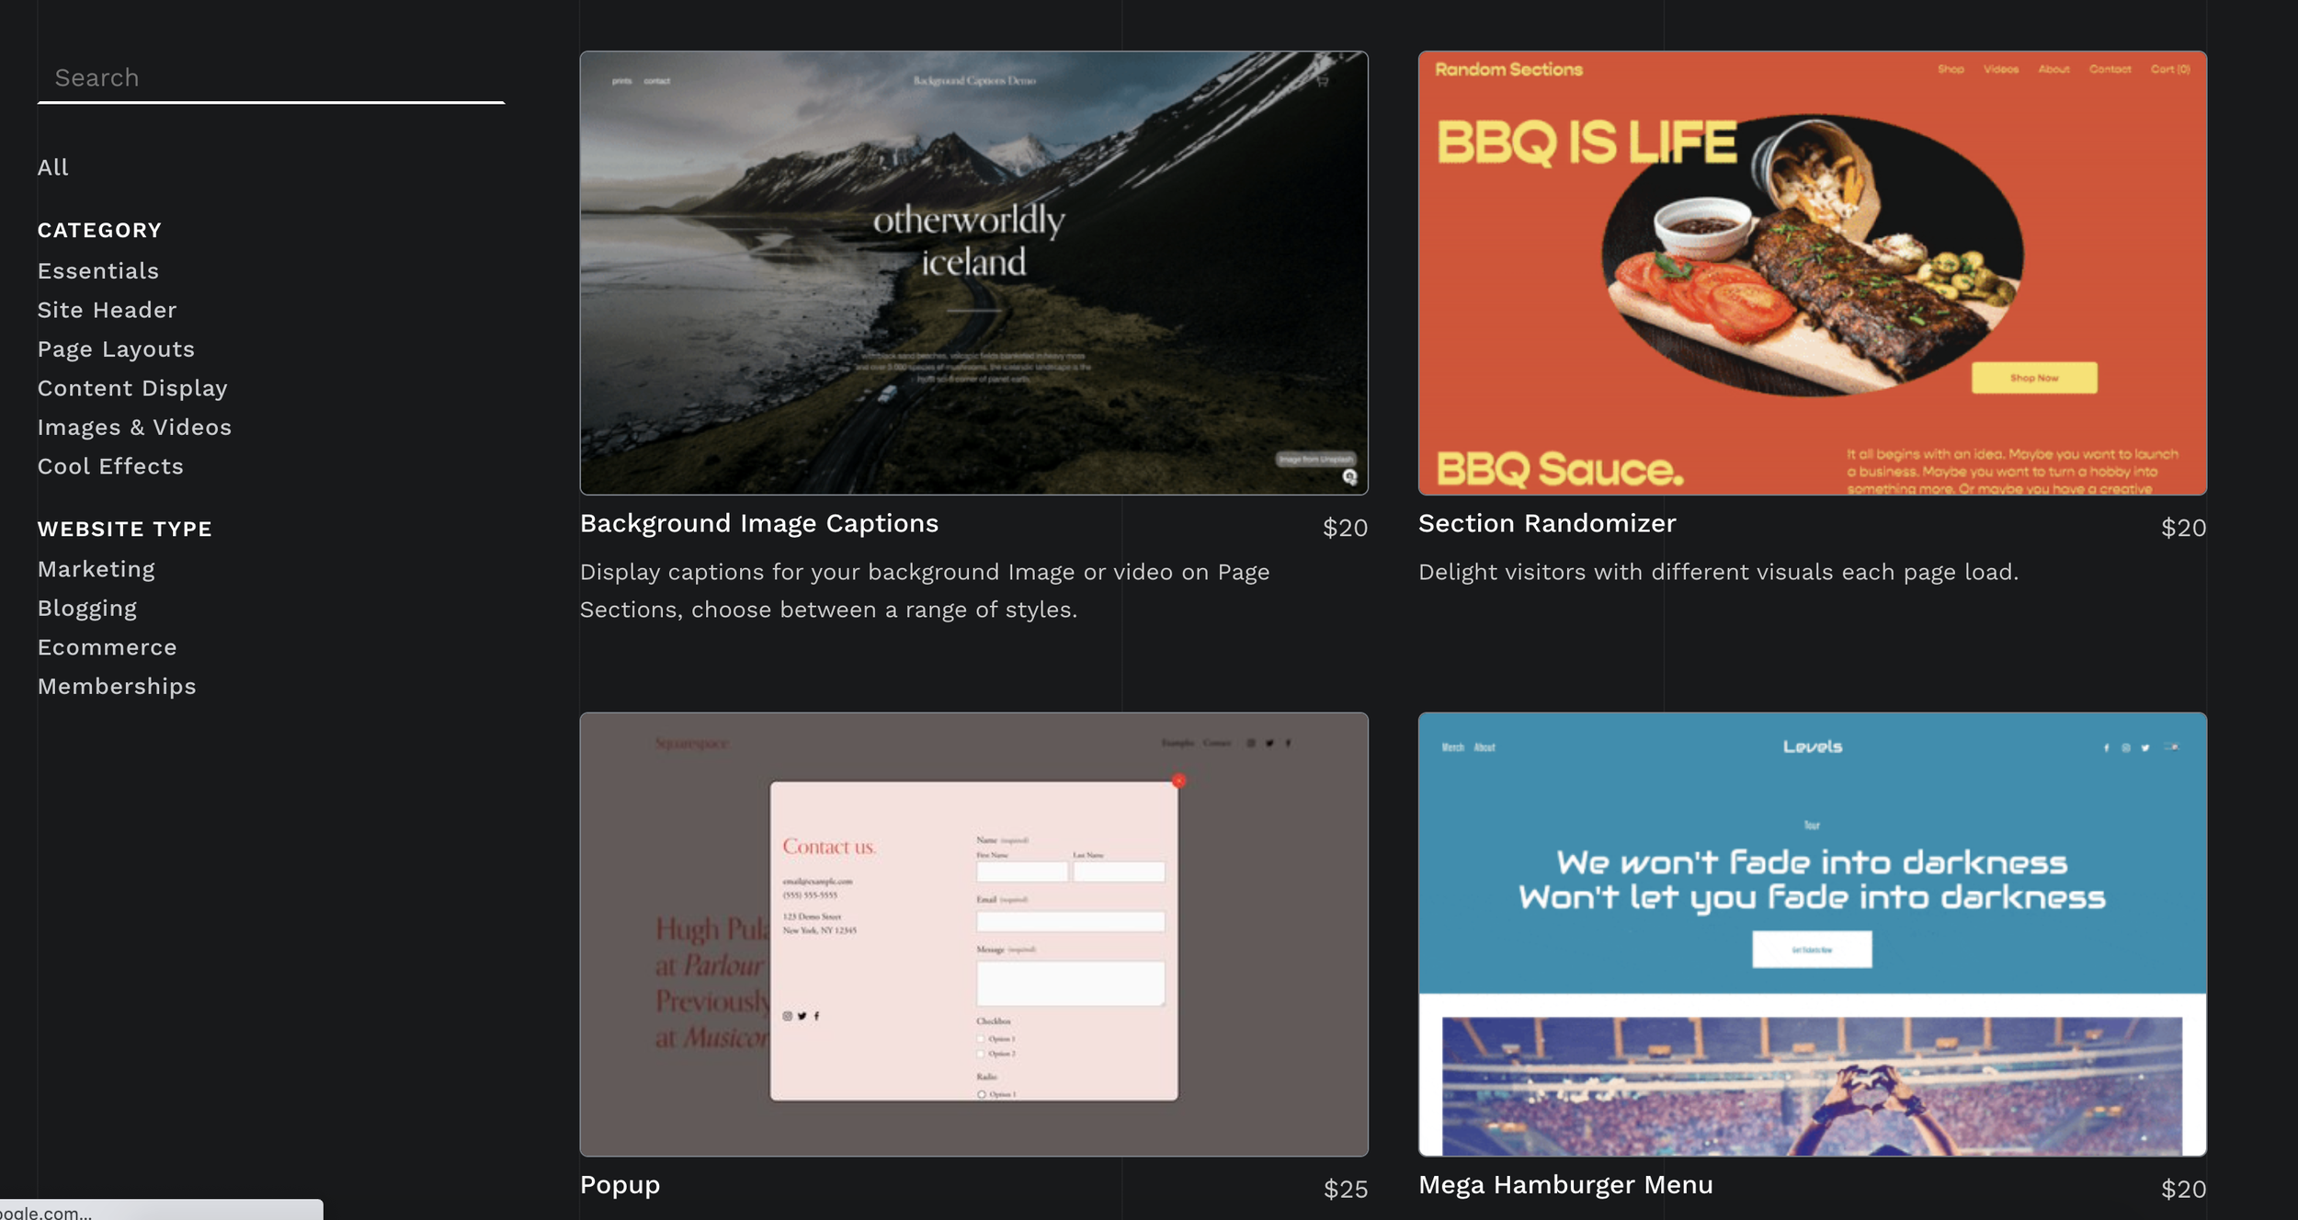The height and width of the screenshot is (1220, 2298).
Task: Open Page Layouts category
Action: pos(116,349)
